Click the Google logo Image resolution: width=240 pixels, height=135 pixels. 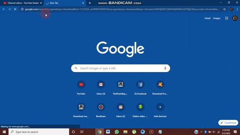tap(120, 49)
